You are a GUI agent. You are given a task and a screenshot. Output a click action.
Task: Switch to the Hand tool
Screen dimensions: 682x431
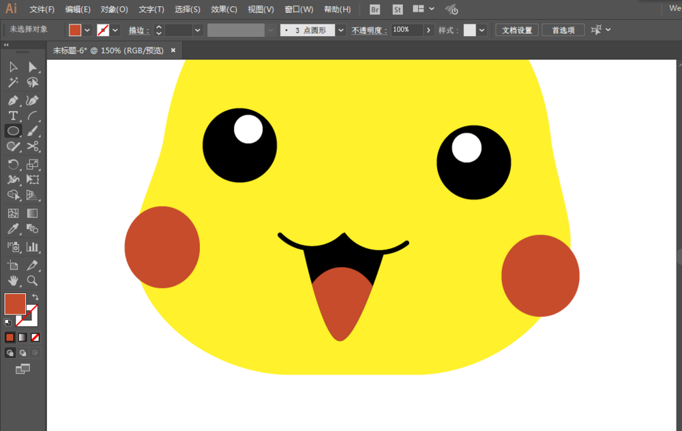point(13,280)
